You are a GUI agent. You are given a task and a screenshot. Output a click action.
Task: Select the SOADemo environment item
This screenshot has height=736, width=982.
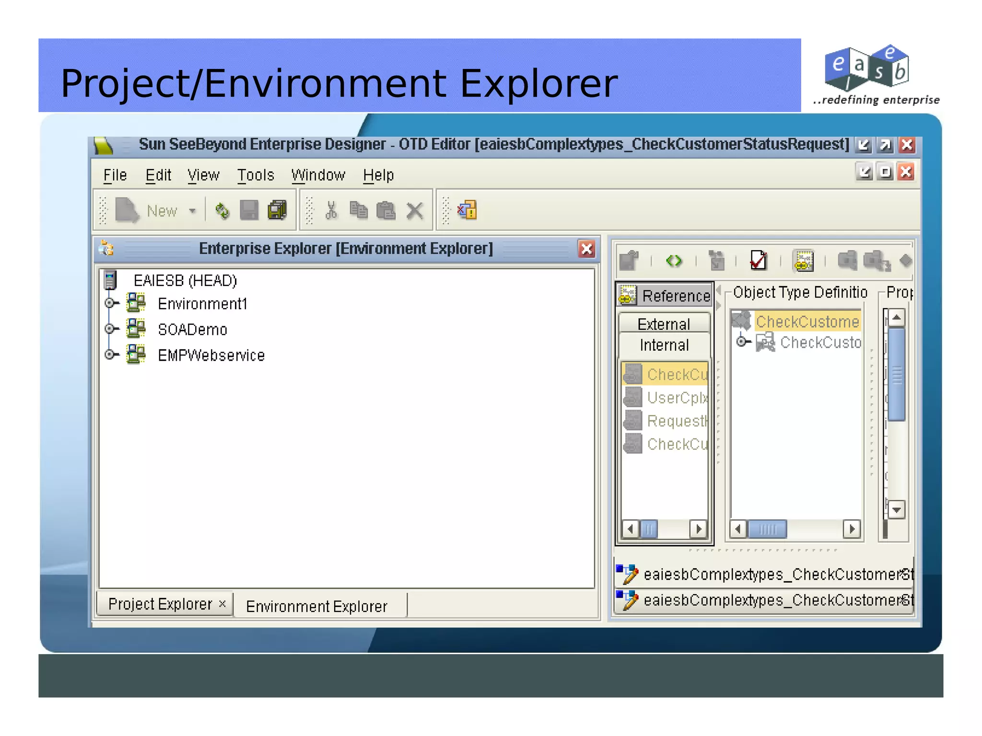193,330
